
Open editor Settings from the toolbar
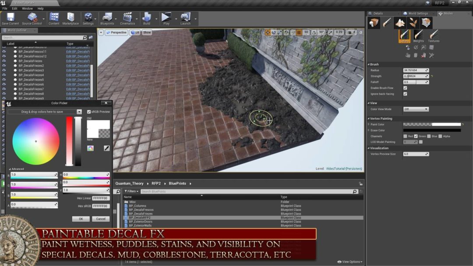click(x=88, y=19)
